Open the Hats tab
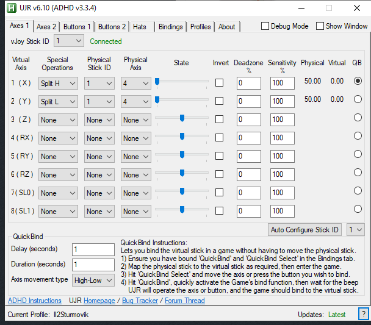Image resolution: width=371 pixels, height=325 pixels. pyautogui.click(x=142, y=26)
